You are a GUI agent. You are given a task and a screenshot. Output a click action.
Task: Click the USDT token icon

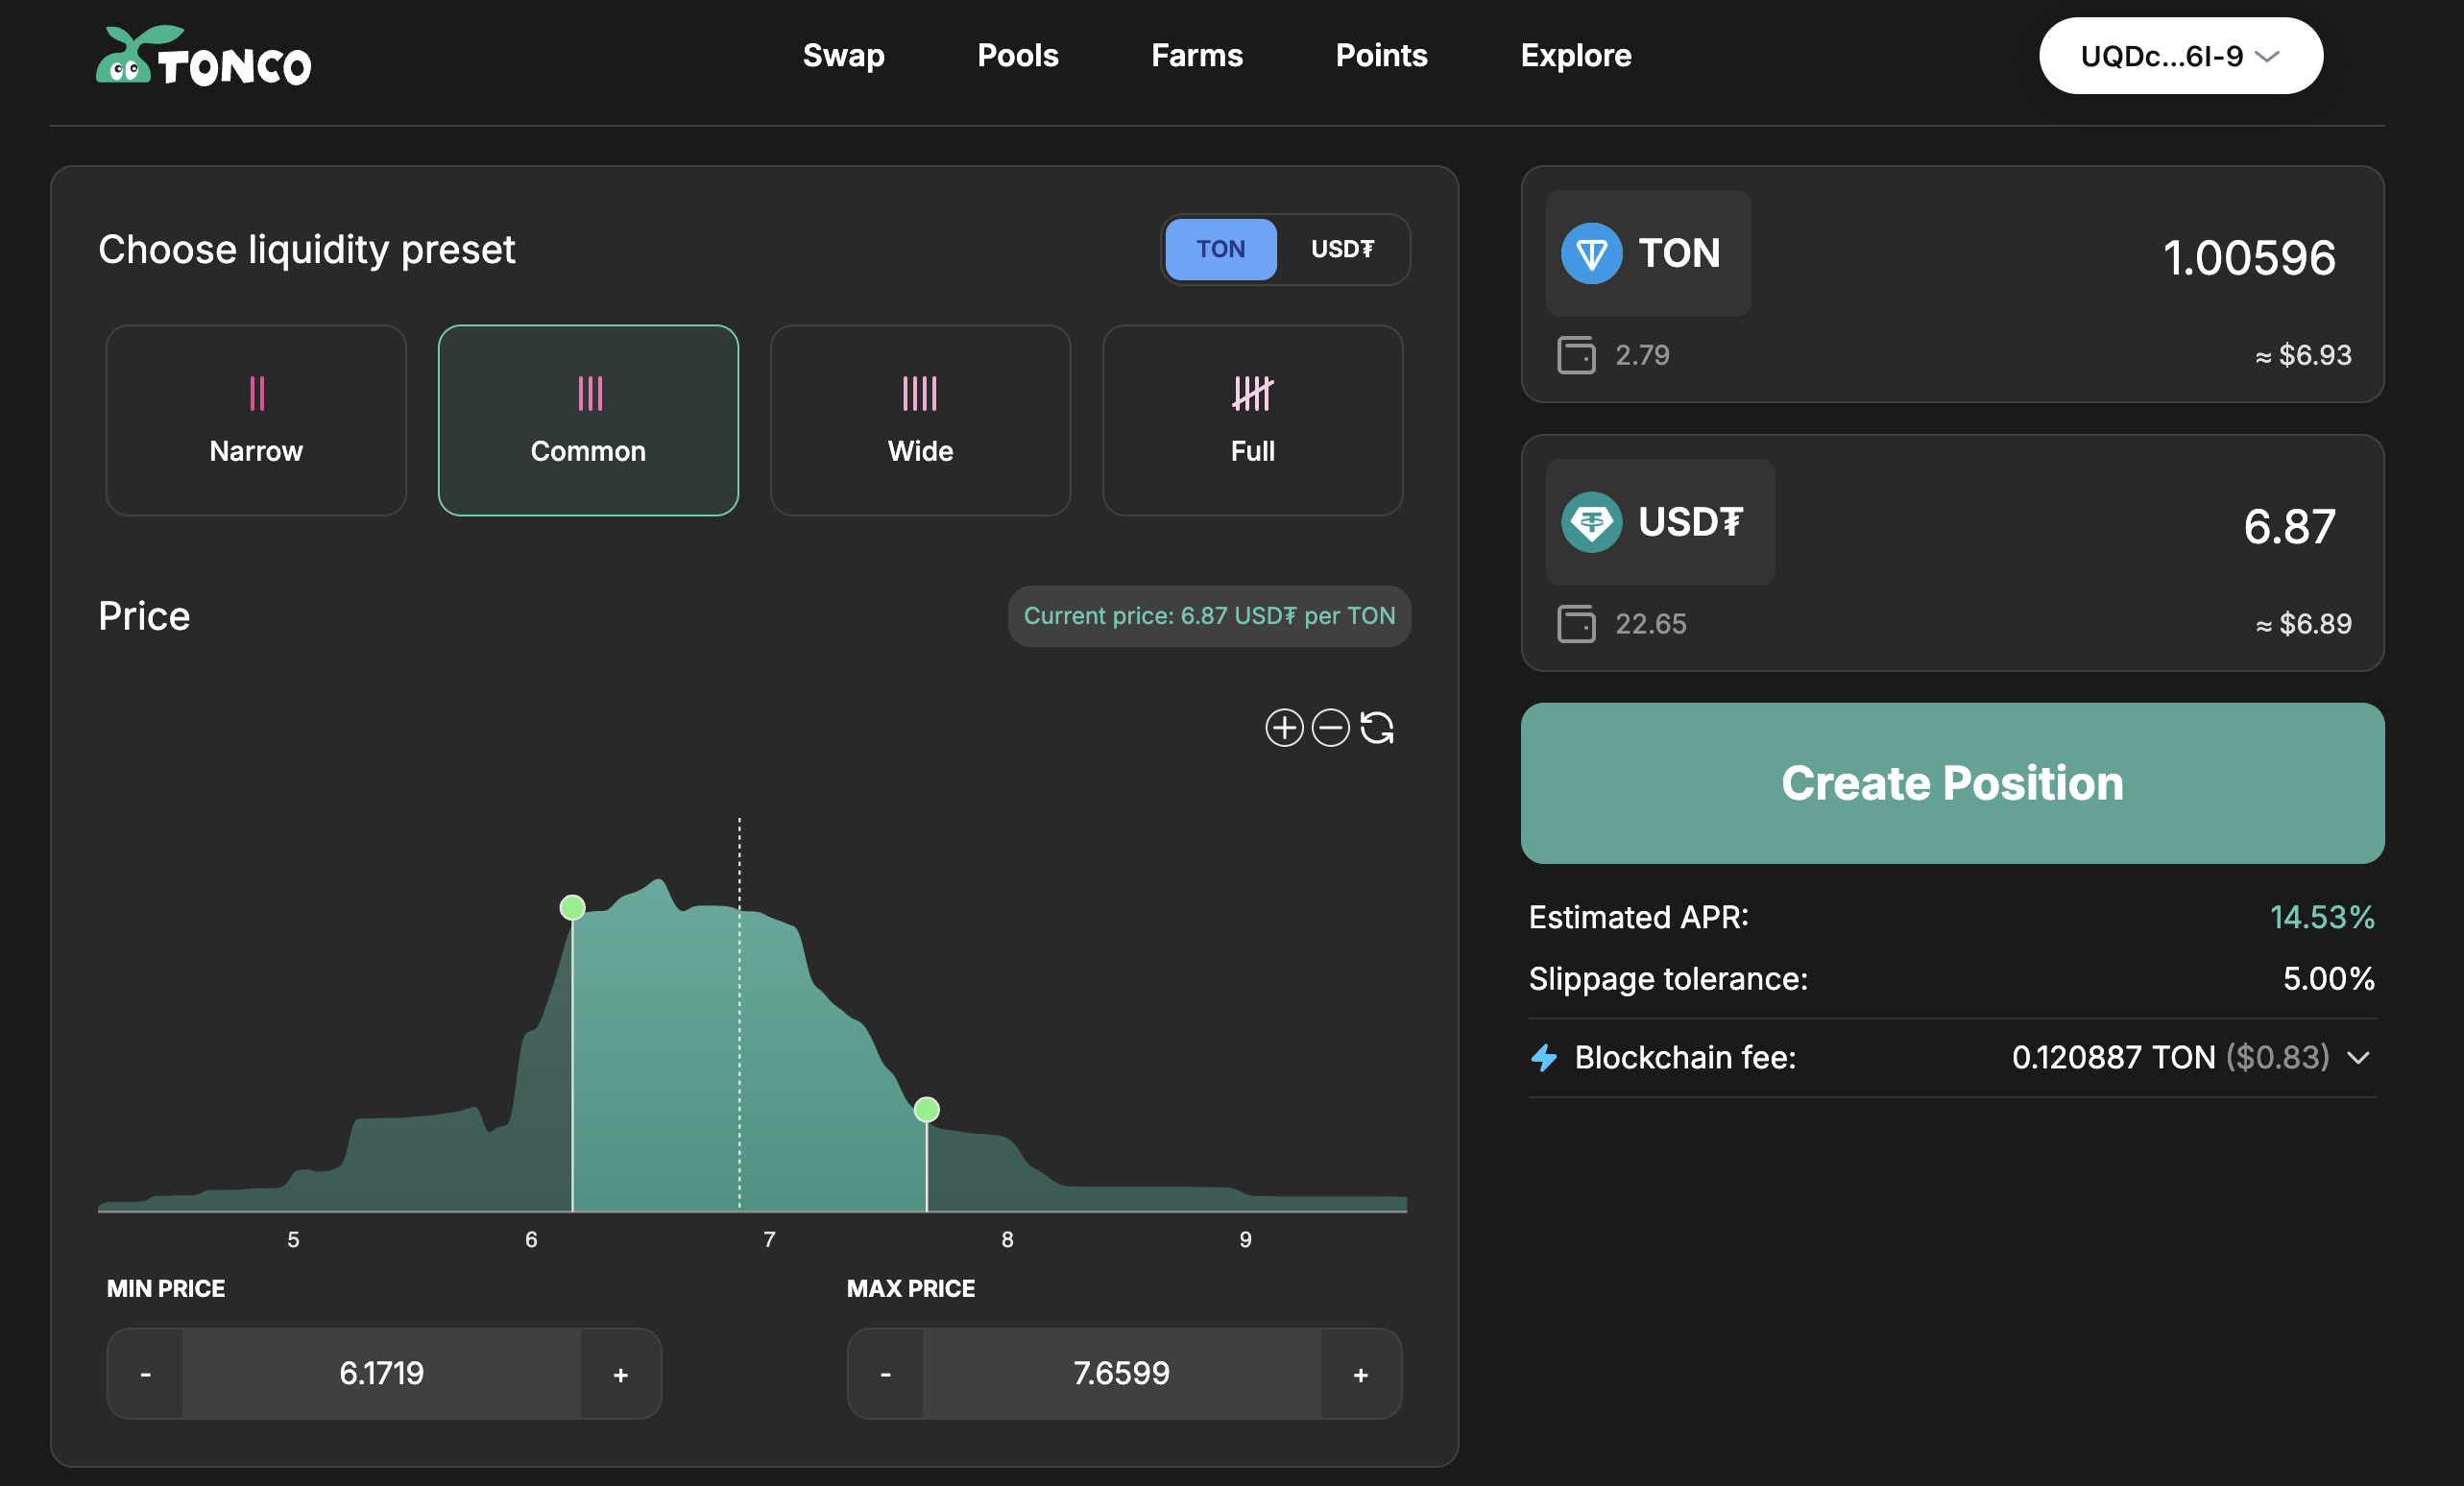click(1591, 522)
